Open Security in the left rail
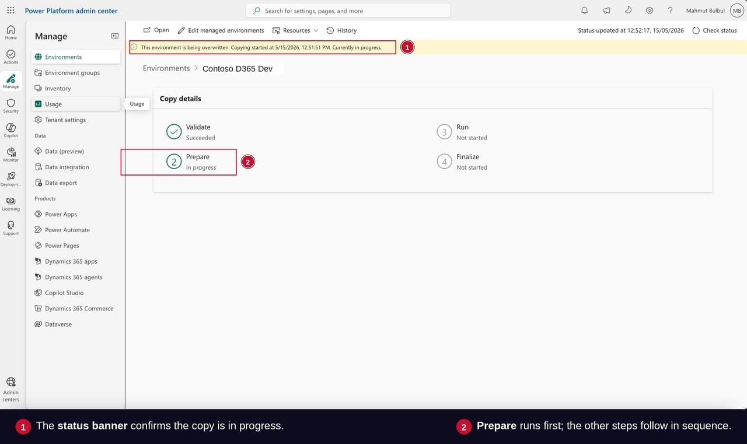Image resolution: width=747 pixels, height=444 pixels. (x=11, y=106)
